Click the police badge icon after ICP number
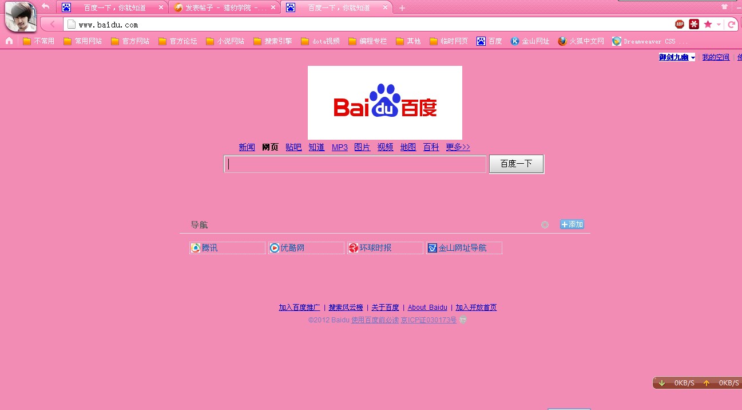742x410 pixels. pyautogui.click(x=463, y=320)
